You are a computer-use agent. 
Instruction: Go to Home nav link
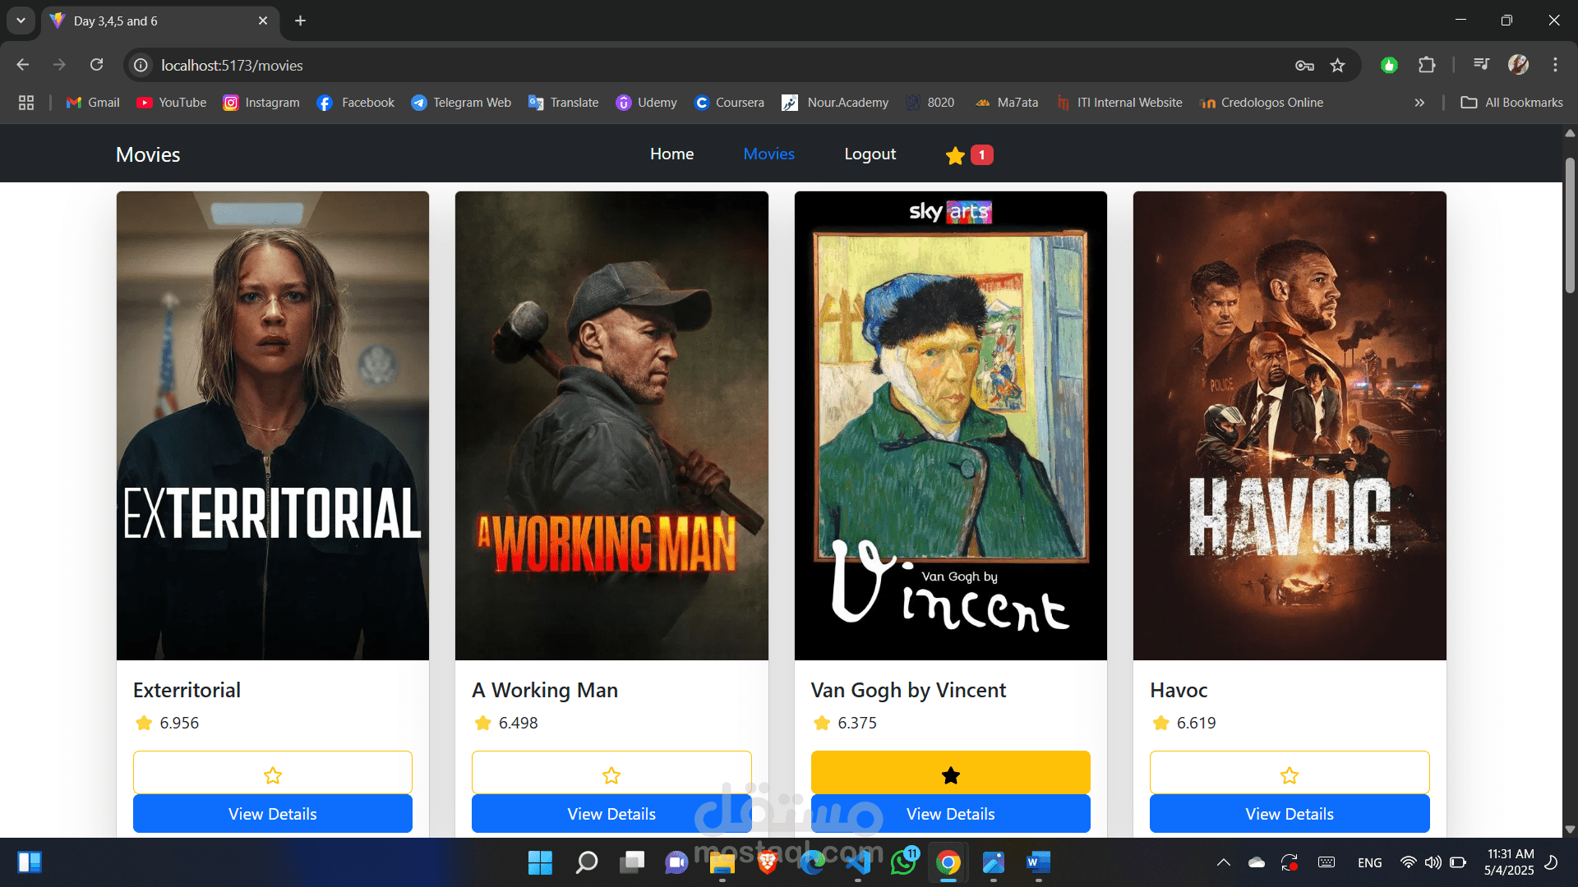671,154
